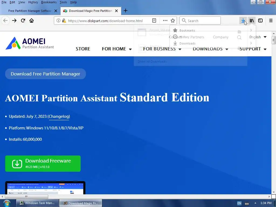Open the Tools menu
276x207 pixels.
tap(63, 2)
